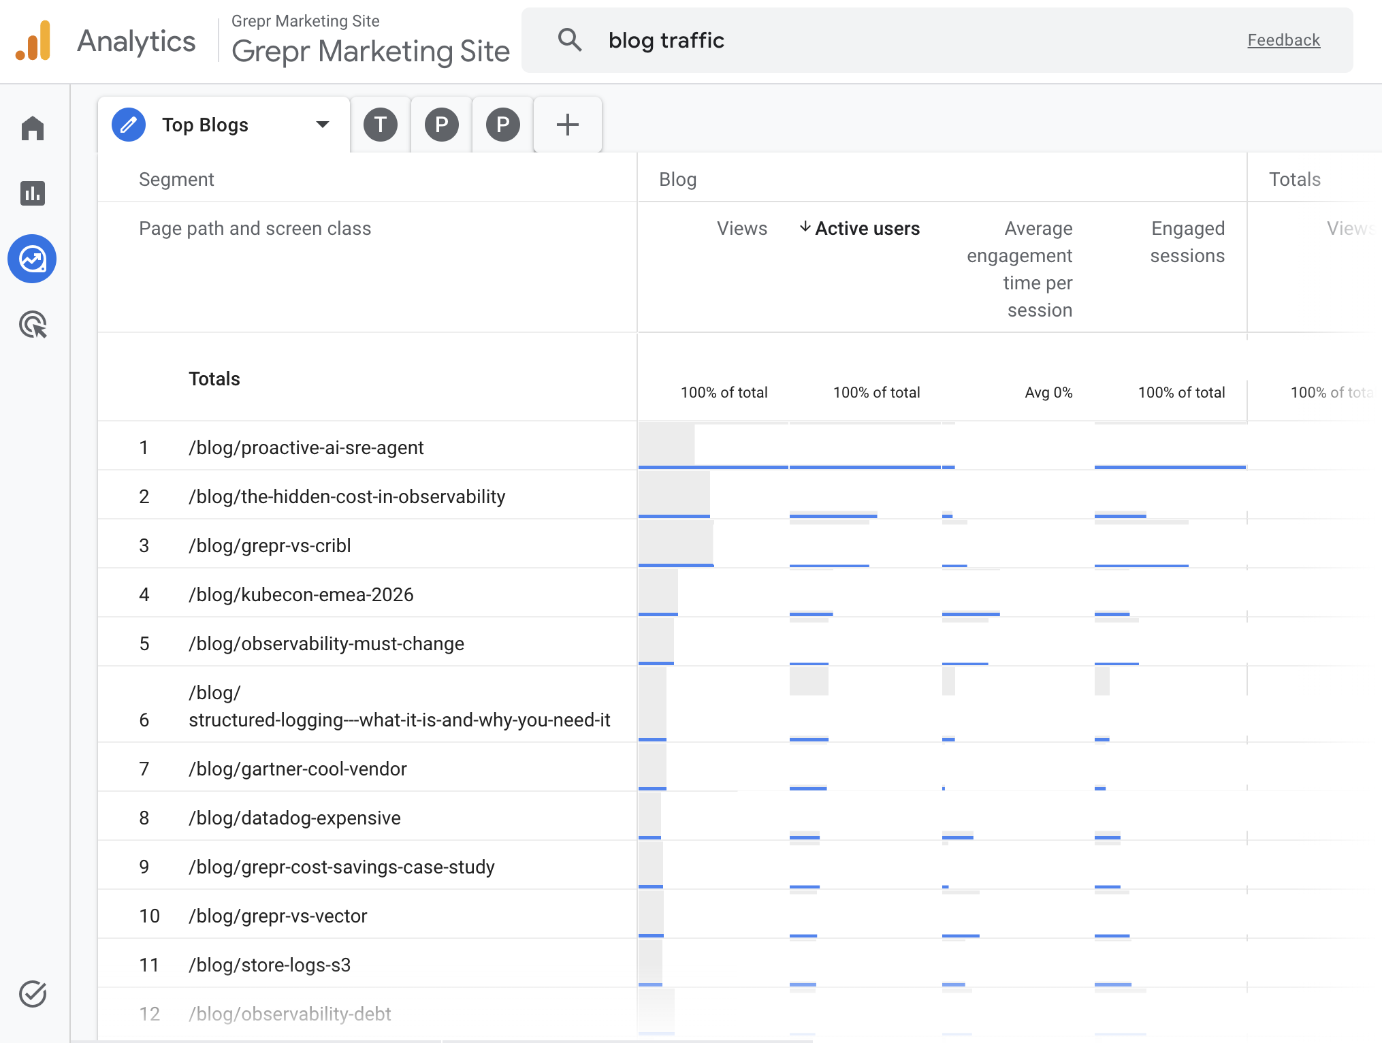
Task: Switch to the first P tab
Action: [x=442, y=125]
